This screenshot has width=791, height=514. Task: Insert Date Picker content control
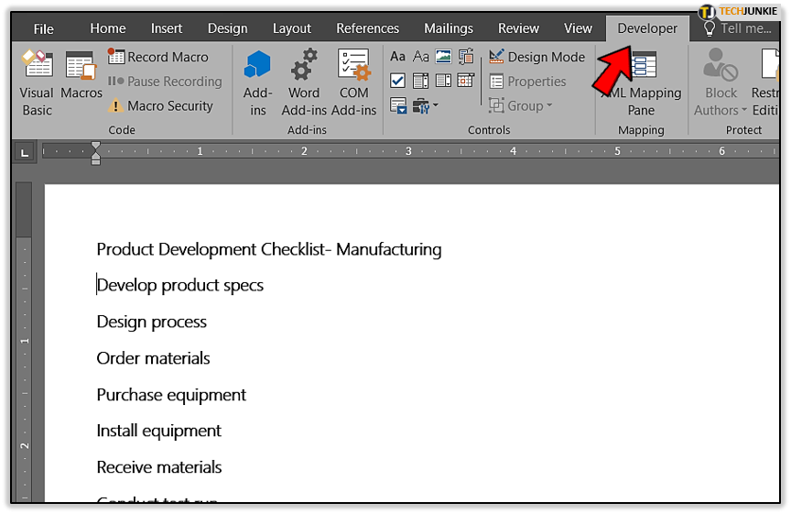tap(466, 81)
